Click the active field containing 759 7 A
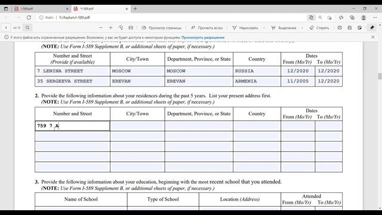382x215 pixels. [x=72, y=126]
